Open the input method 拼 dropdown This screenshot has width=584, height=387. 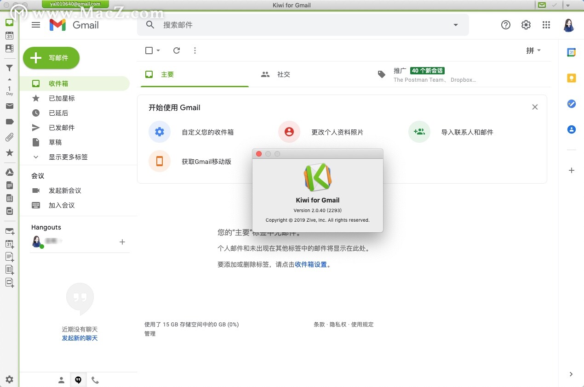(x=533, y=50)
